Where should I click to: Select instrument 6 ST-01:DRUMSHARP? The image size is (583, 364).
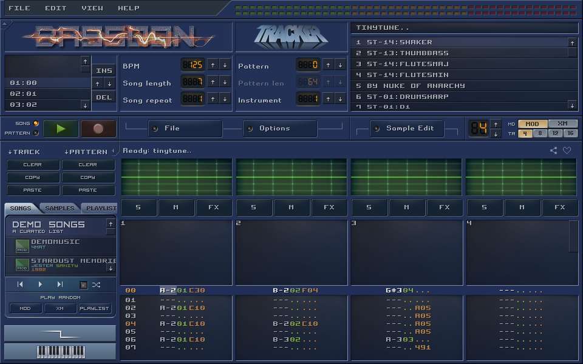460,96
